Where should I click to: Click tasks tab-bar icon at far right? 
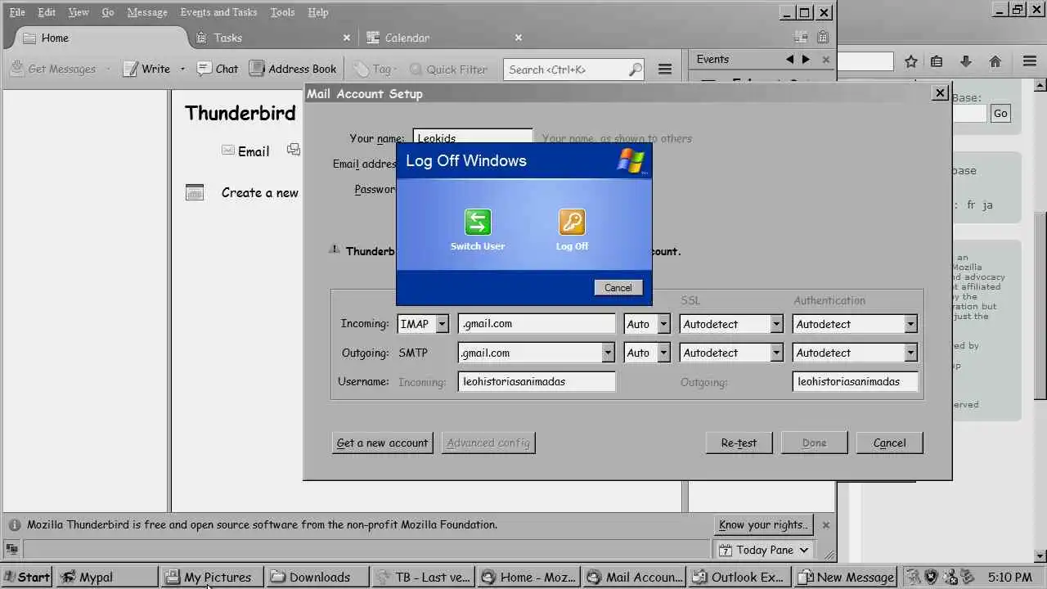(x=823, y=37)
